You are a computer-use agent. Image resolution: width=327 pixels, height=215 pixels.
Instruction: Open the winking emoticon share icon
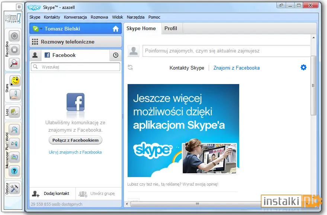point(15,81)
